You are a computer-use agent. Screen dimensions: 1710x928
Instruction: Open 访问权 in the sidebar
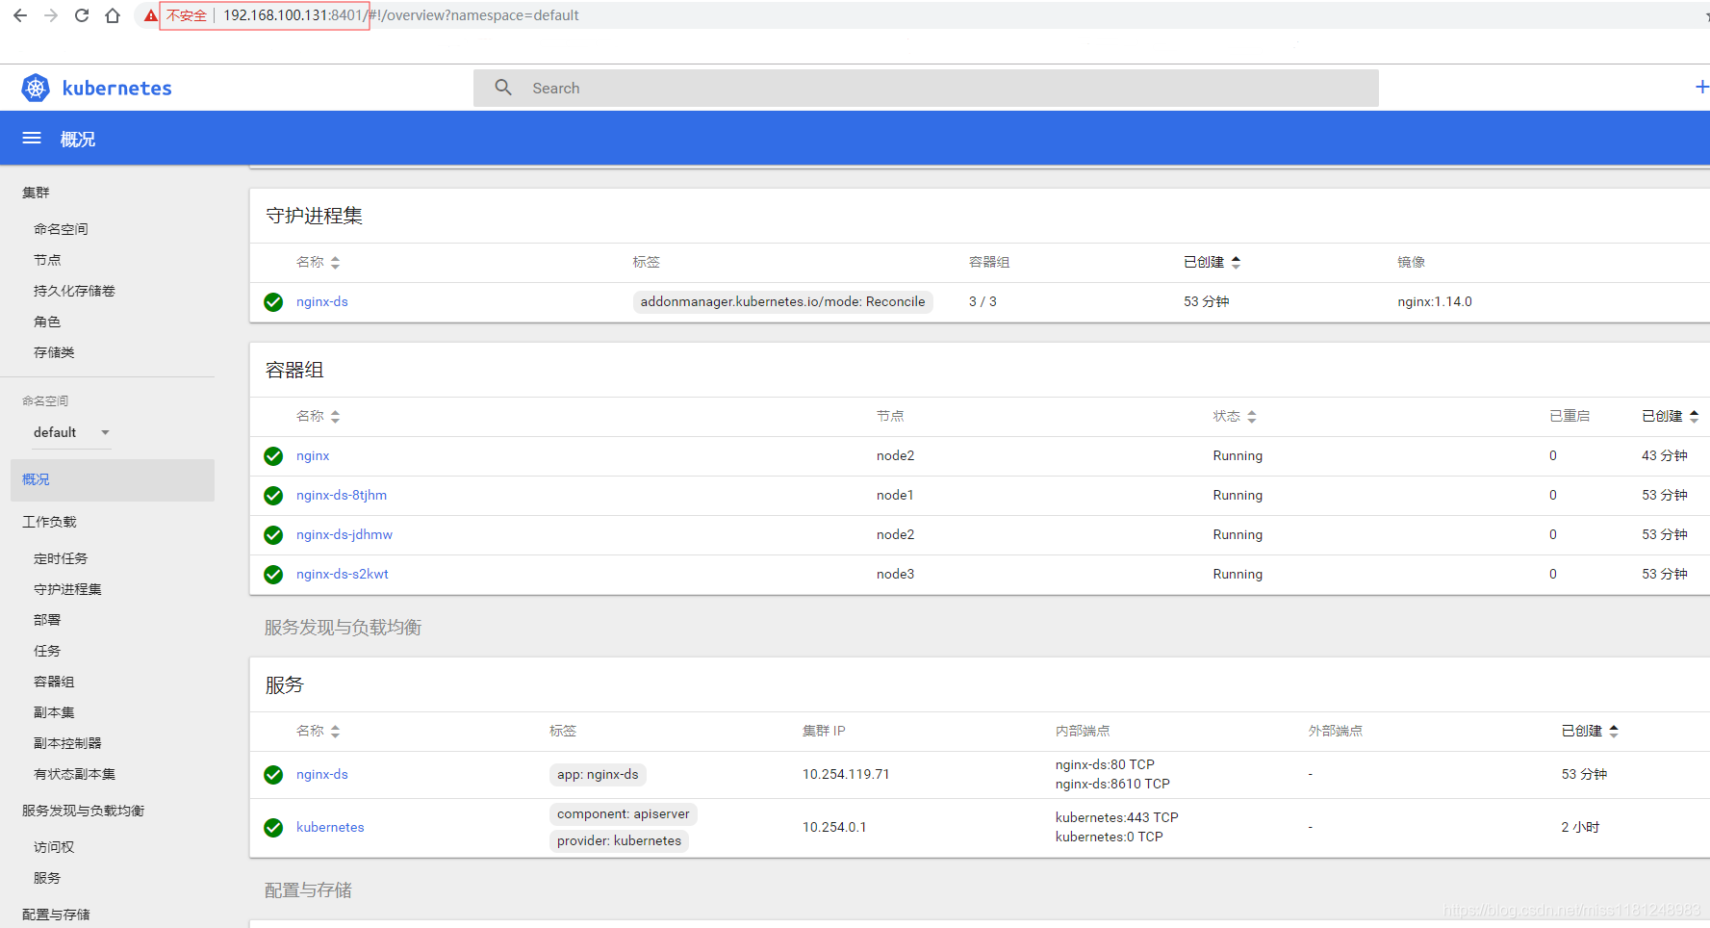[x=54, y=847]
